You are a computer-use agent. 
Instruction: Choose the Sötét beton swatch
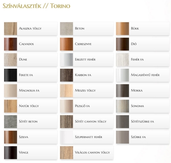coord(11,122)
